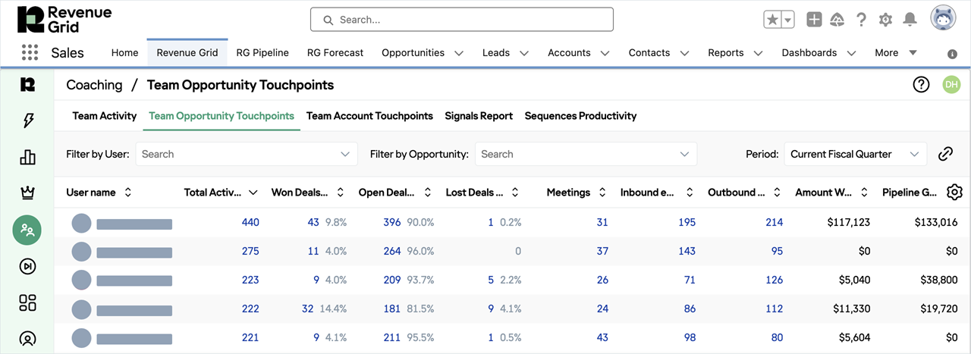The height and width of the screenshot is (354, 971).
Task: Click the avatar in the 223 activities row
Action: click(x=81, y=280)
